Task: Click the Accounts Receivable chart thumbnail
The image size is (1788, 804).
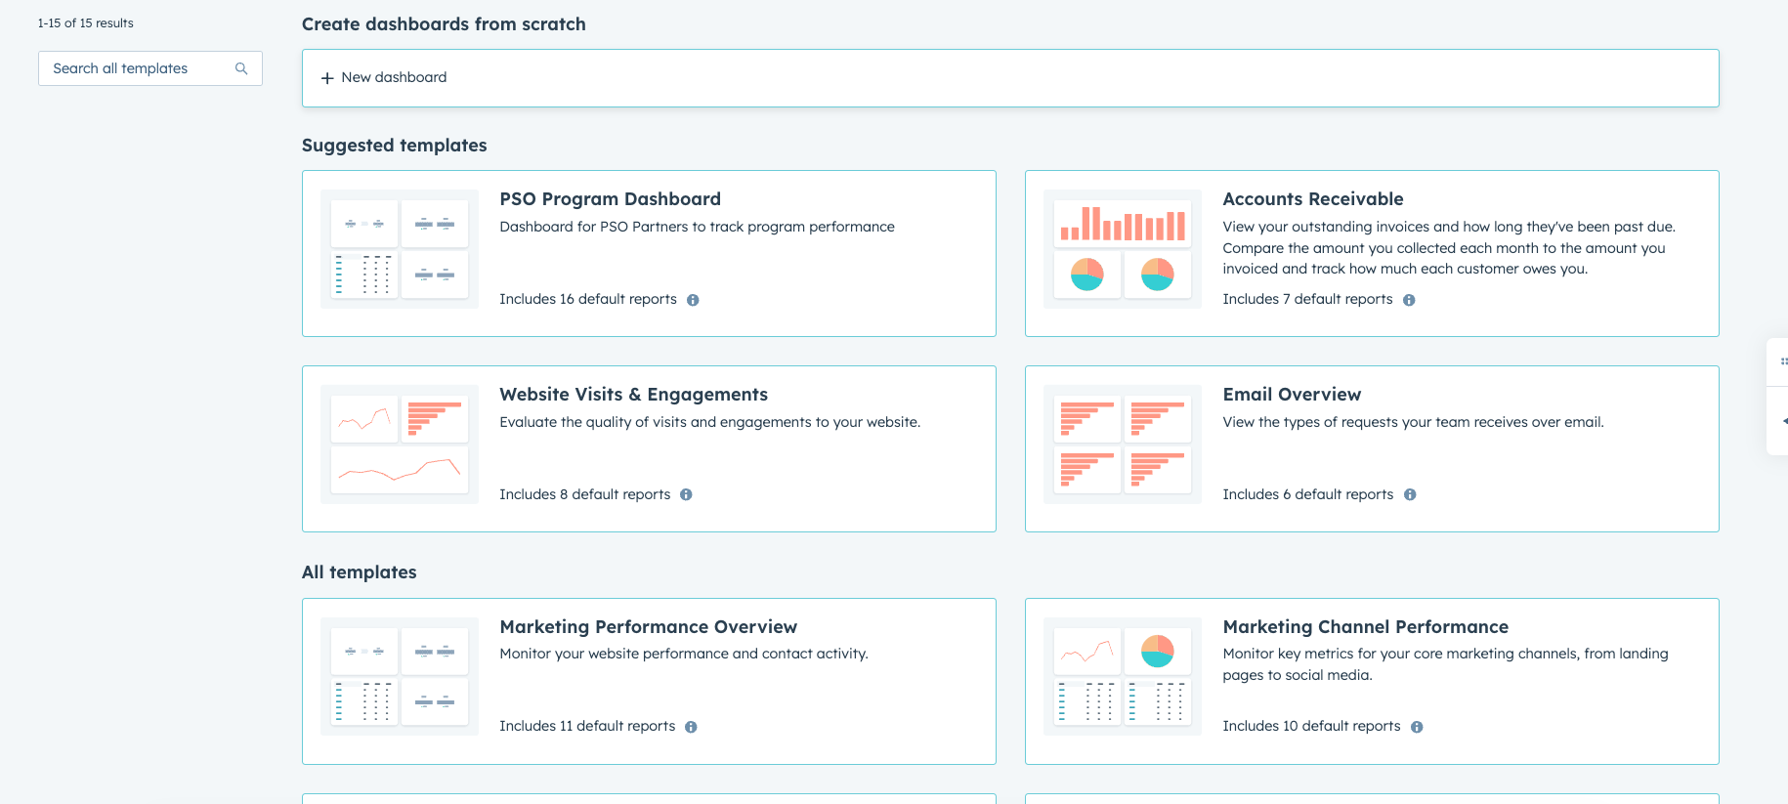Action: (1122, 249)
